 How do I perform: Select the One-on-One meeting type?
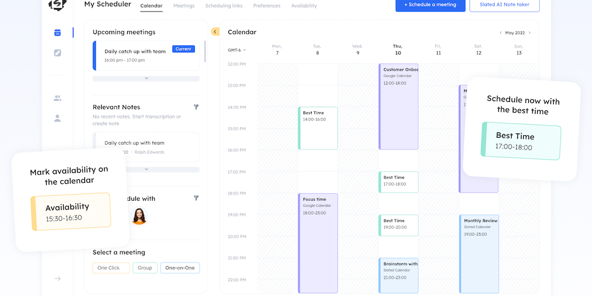click(x=180, y=268)
